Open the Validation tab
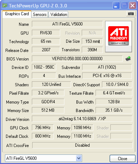 tap(58, 14)
